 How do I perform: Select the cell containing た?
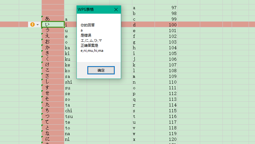[53, 105]
